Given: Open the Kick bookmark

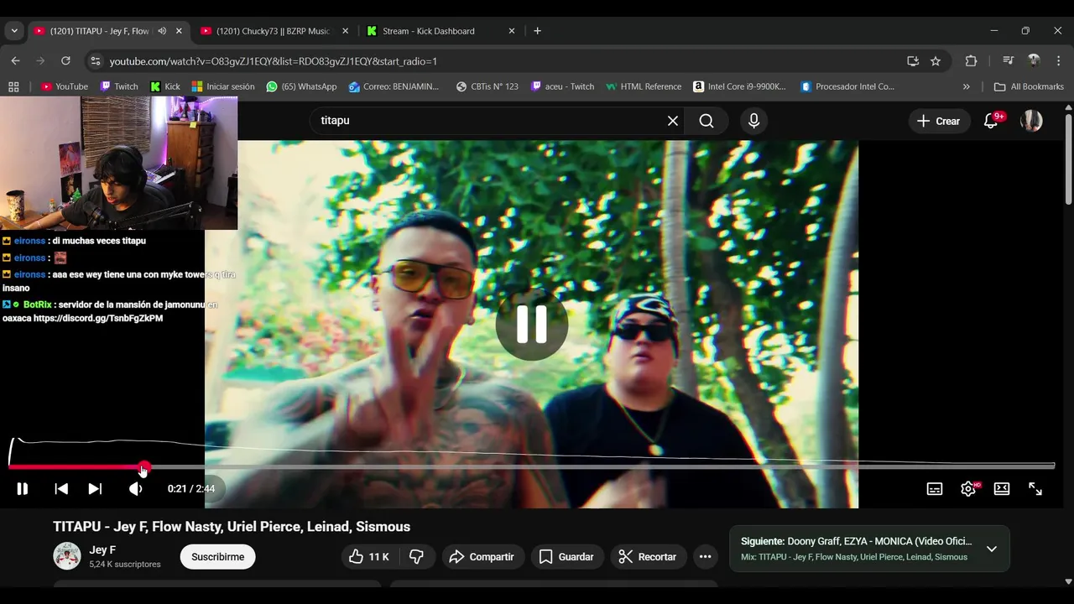Looking at the screenshot, I should coord(165,86).
